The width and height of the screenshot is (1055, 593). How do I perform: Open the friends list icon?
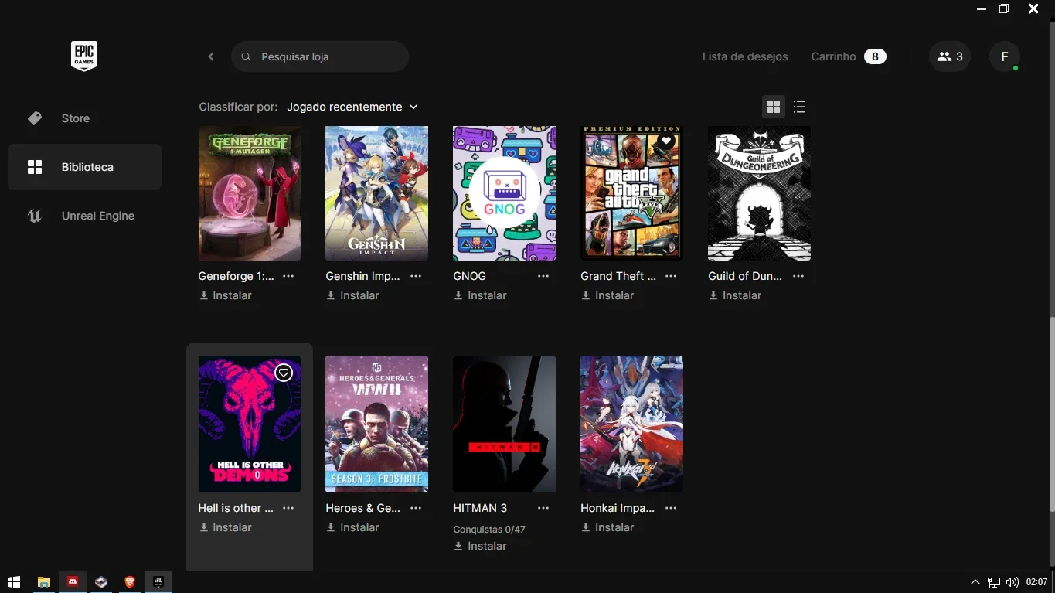950,56
